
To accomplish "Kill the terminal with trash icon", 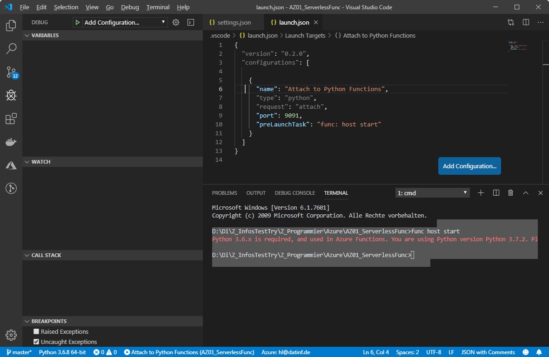I will pos(510,192).
